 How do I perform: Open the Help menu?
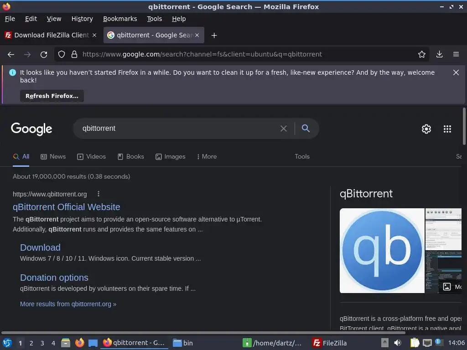pyautogui.click(x=179, y=19)
